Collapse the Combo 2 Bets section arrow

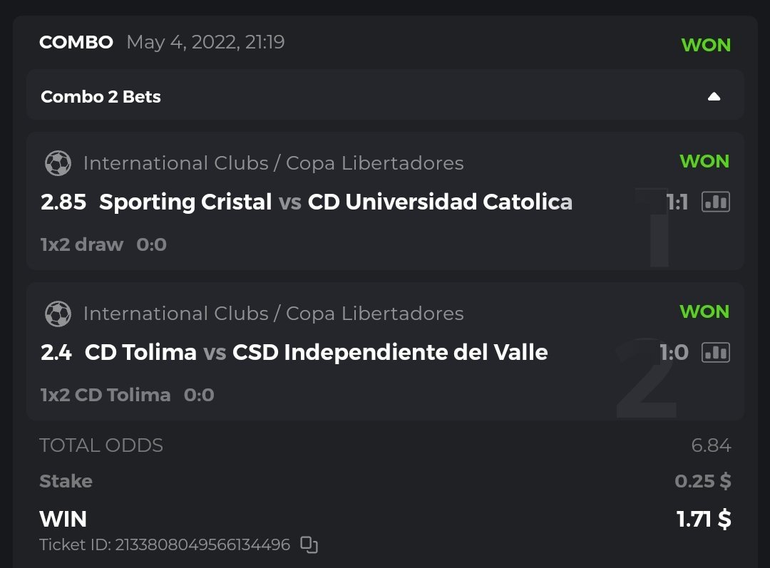click(x=714, y=97)
